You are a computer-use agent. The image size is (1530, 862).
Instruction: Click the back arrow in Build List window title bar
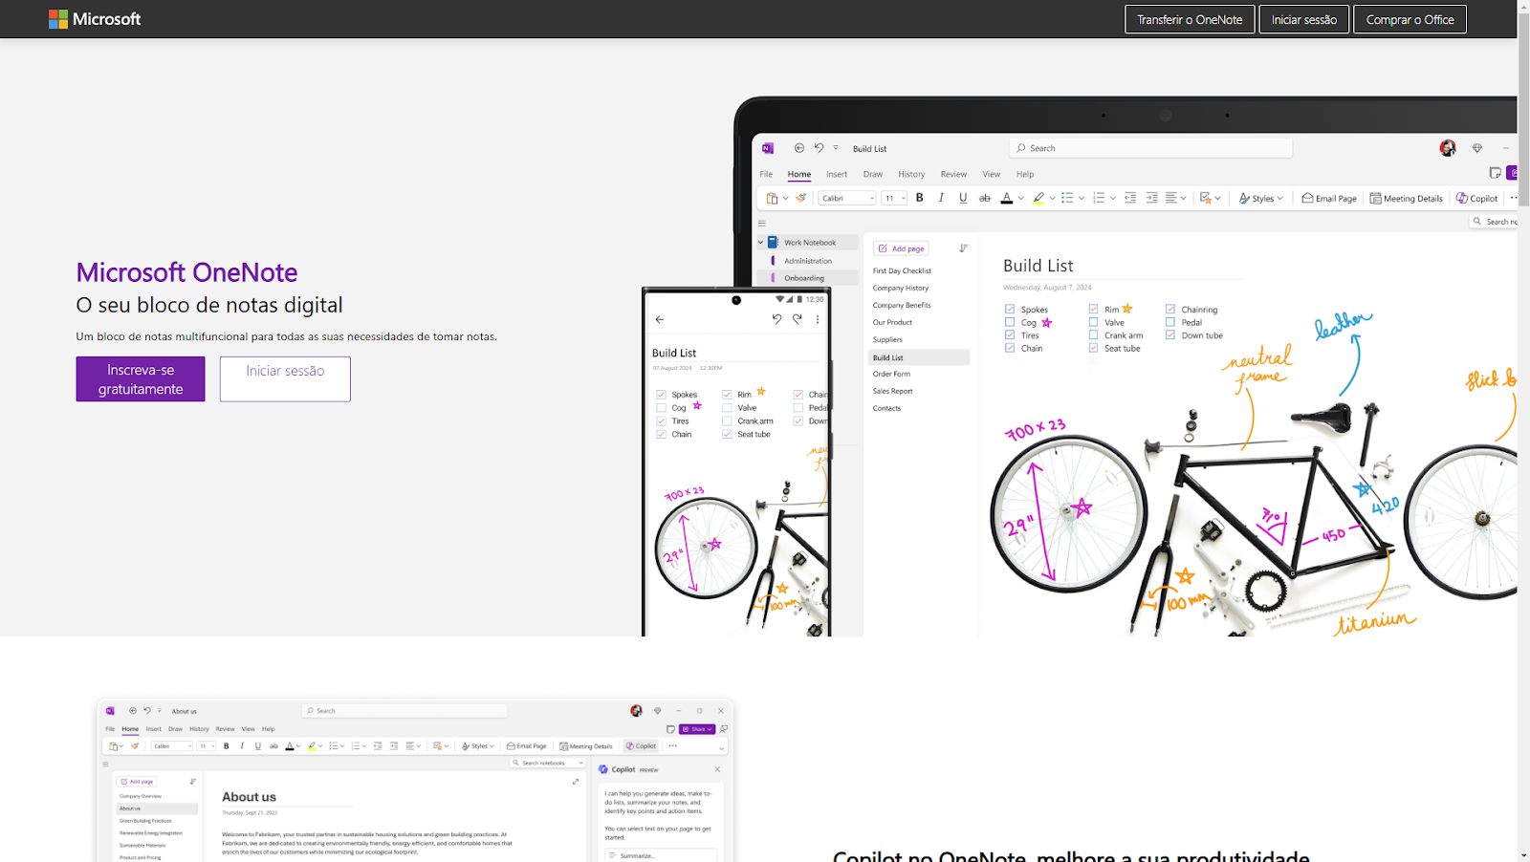pyautogui.click(x=799, y=148)
